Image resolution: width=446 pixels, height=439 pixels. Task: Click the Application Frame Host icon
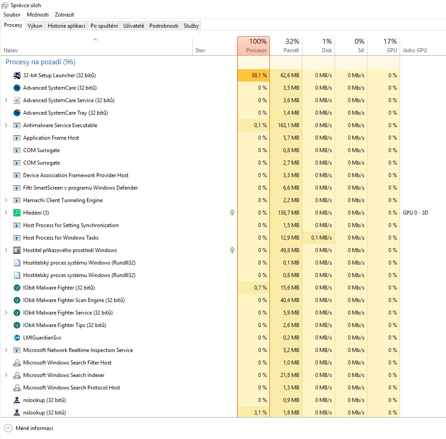coord(17,138)
